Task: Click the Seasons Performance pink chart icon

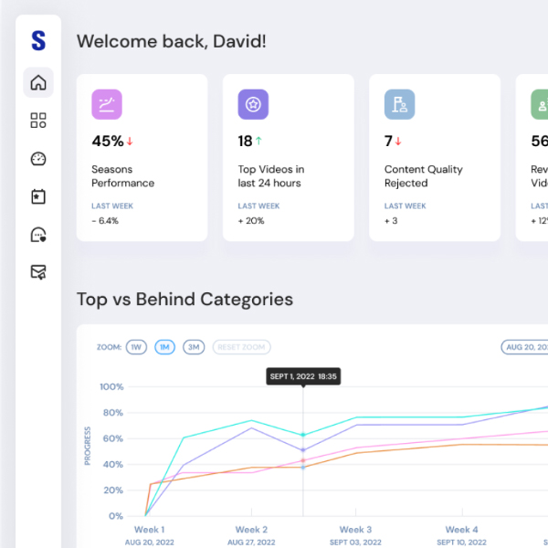Action: point(107,105)
